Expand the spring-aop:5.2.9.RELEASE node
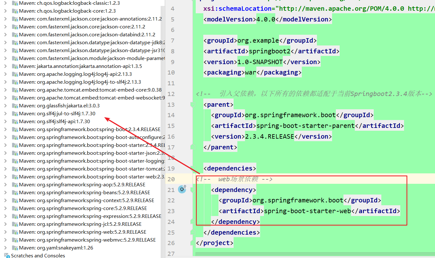Screen dimensions: 435x258 pos(5,185)
